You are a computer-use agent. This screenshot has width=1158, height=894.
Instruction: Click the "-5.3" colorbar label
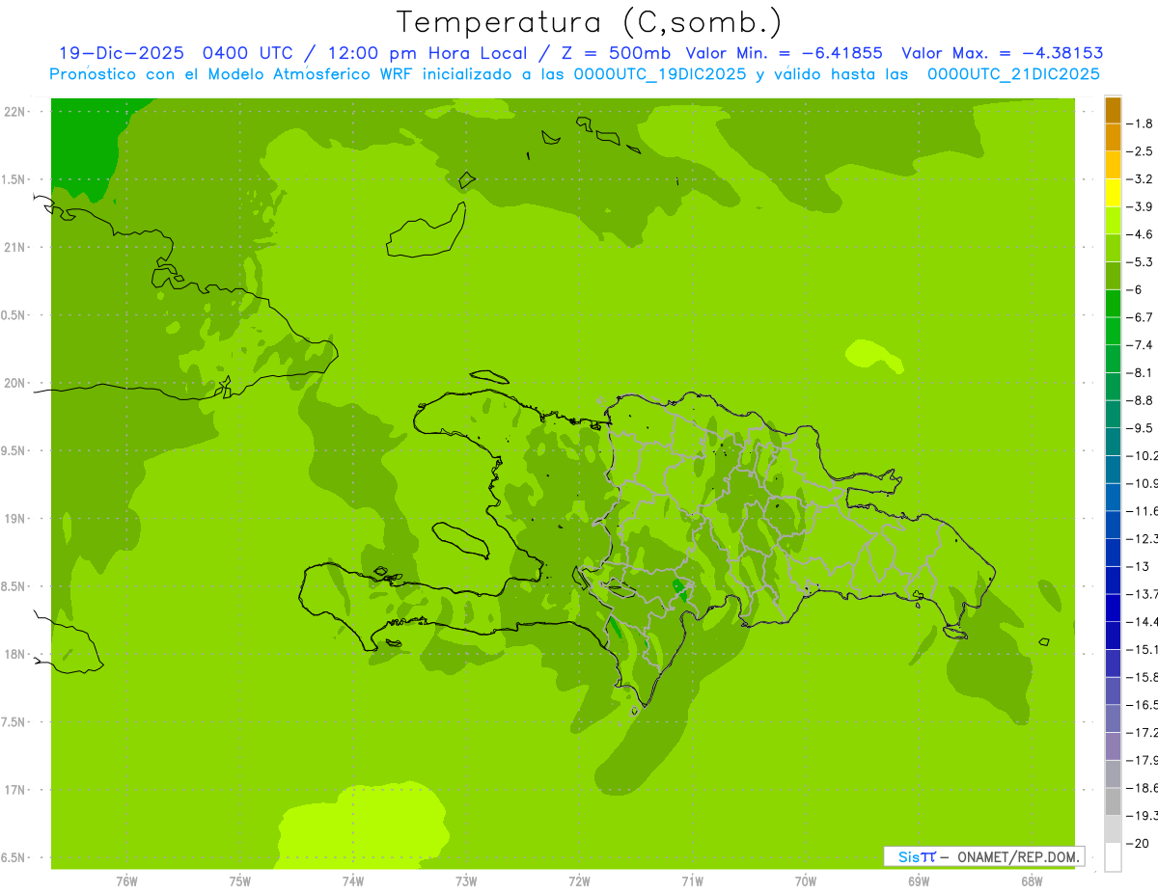pos(1141,261)
